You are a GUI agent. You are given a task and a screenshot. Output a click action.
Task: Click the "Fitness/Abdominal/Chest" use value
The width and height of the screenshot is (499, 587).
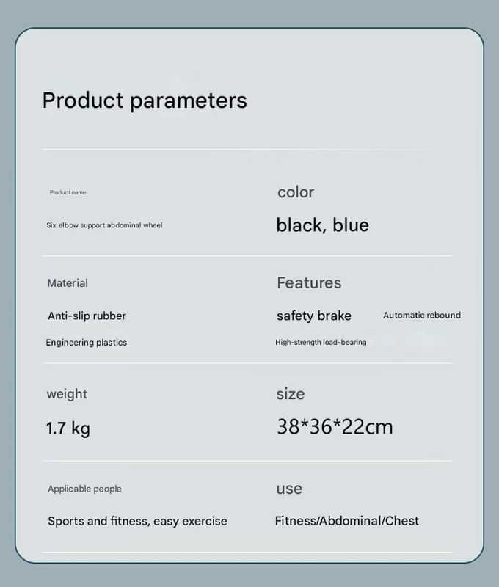(347, 521)
